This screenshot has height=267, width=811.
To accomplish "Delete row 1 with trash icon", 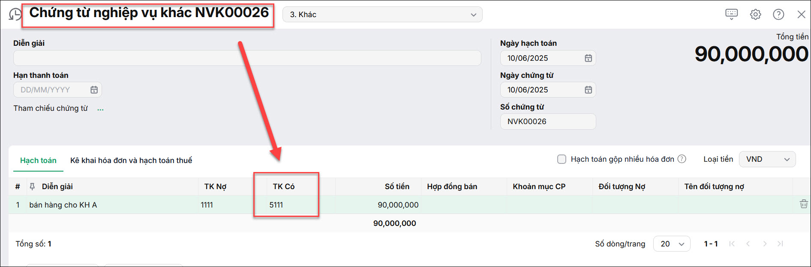I will click(x=804, y=204).
